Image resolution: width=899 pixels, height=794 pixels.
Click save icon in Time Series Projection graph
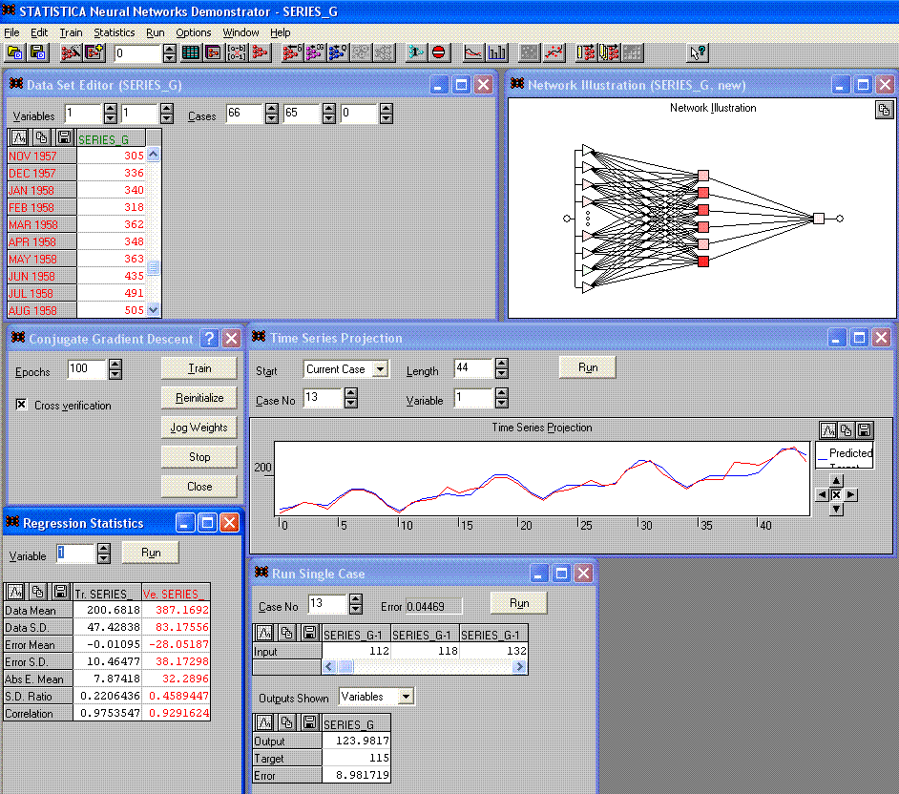(864, 429)
